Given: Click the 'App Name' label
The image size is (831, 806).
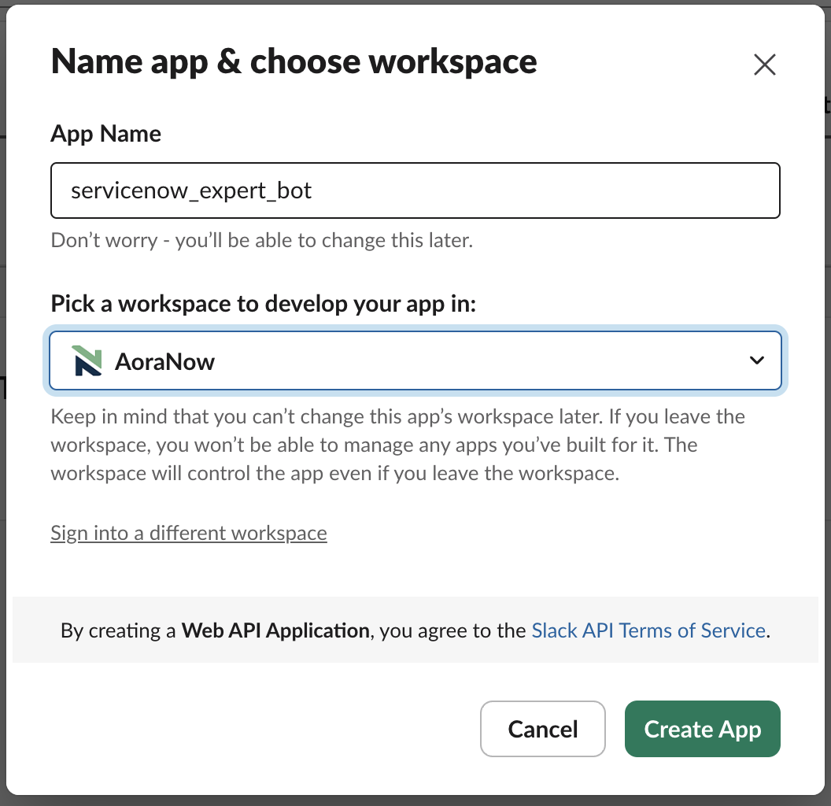Looking at the screenshot, I should click(x=105, y=134).
